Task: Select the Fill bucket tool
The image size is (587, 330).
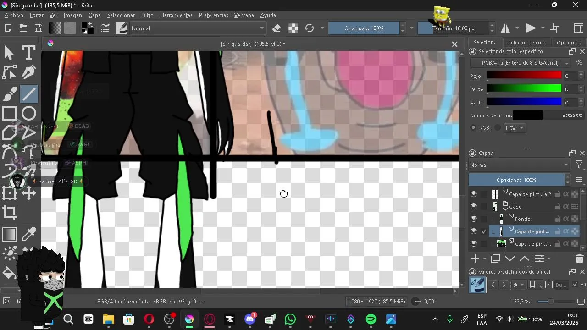Action: pyautogui.click(x=9, y=274)
